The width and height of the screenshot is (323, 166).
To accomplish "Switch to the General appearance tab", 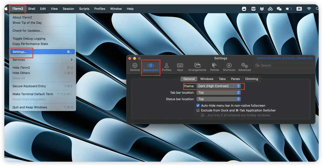I will [189, 79].
